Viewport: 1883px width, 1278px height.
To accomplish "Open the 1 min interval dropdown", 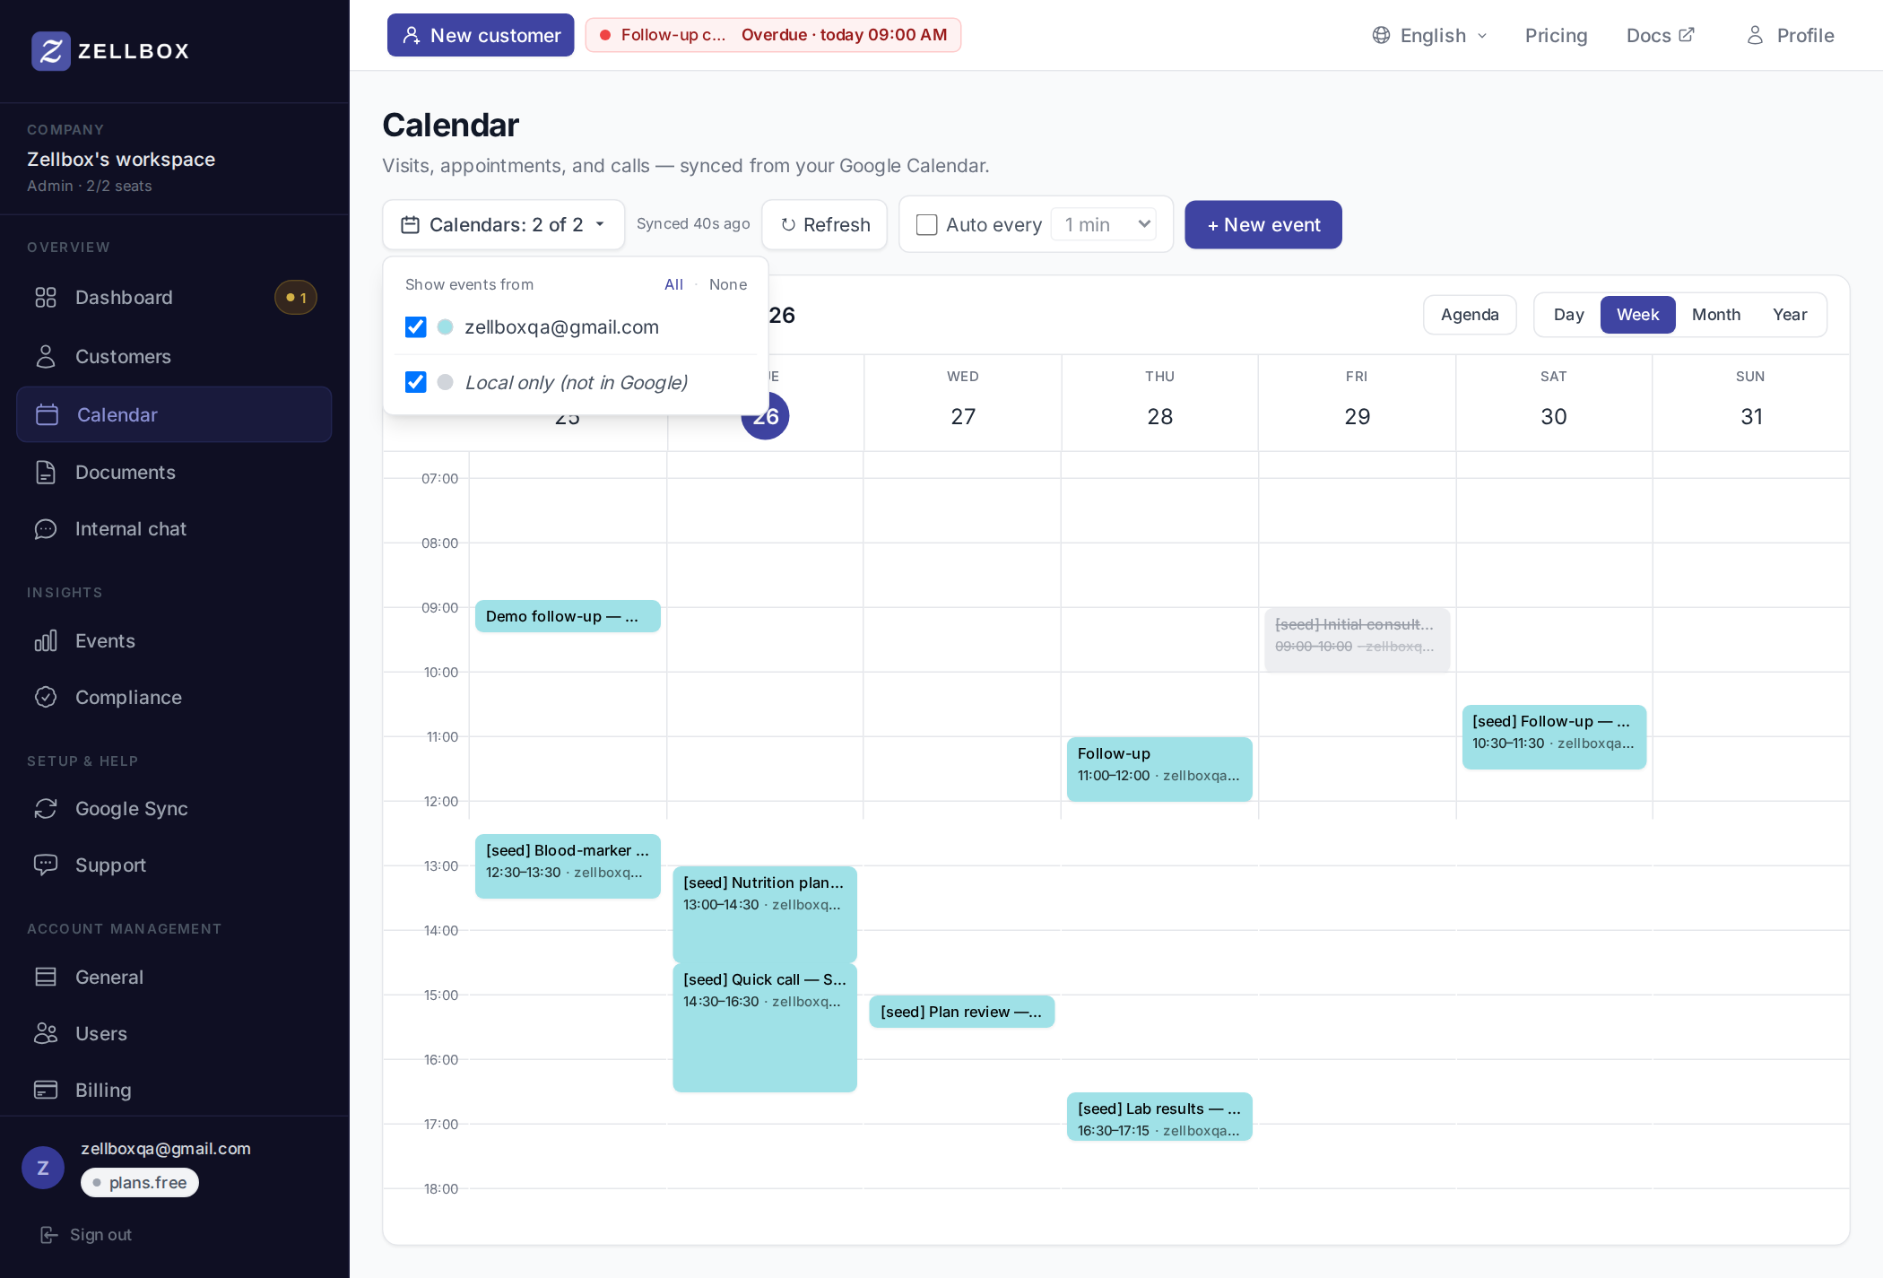I will [1104, 224].
